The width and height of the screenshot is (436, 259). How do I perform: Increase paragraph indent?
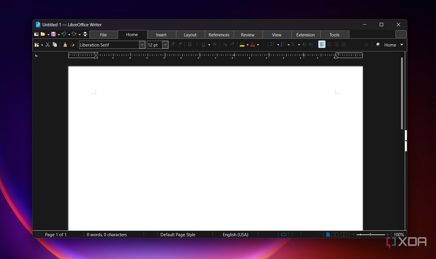[304, 44]
